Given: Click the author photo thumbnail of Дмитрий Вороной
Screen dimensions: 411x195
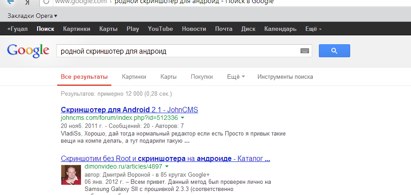Looking at the screenshot, I should [x=71, y=174].
